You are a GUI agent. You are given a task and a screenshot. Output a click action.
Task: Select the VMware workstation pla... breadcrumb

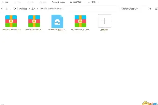(x=52, y=9)
